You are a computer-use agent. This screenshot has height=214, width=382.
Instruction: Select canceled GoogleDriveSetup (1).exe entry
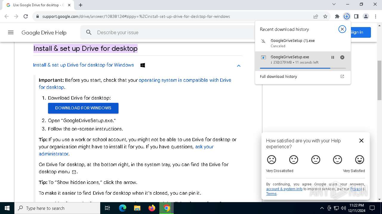[303, 43]
